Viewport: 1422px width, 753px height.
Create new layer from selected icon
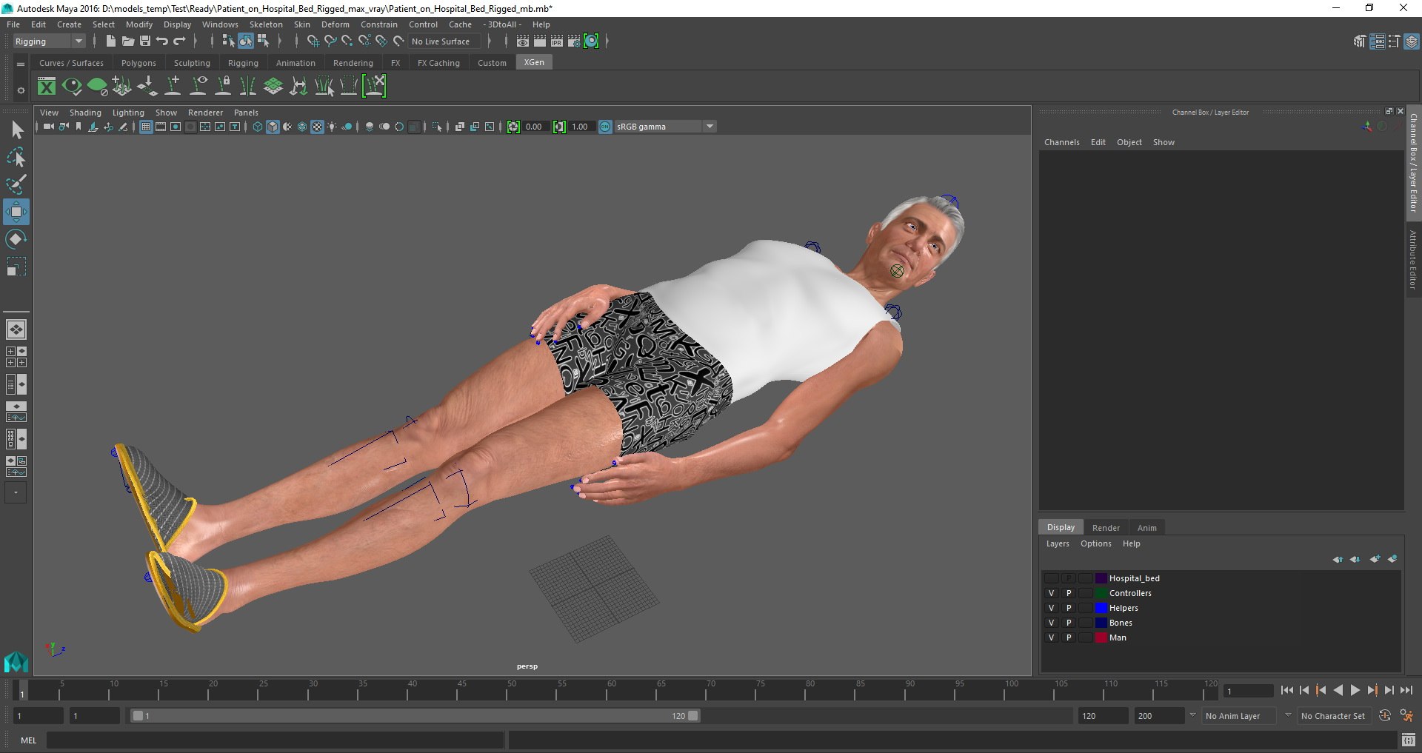[x=1392, y=559]
